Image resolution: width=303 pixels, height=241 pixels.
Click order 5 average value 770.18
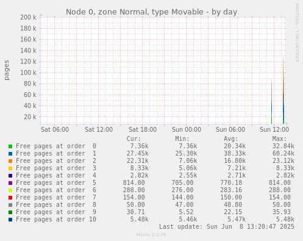[x=231, y=183]
